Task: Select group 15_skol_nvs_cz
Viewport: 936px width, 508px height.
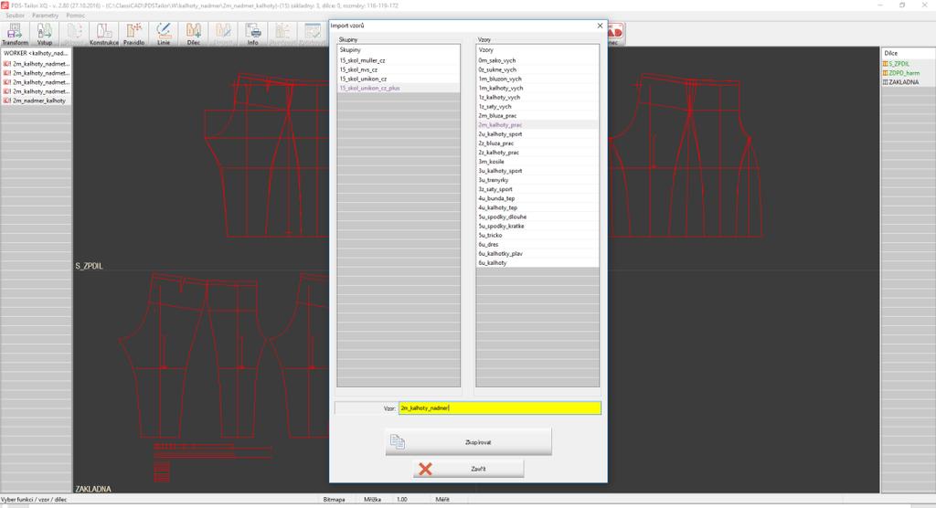Action: [x=399, y=69]
